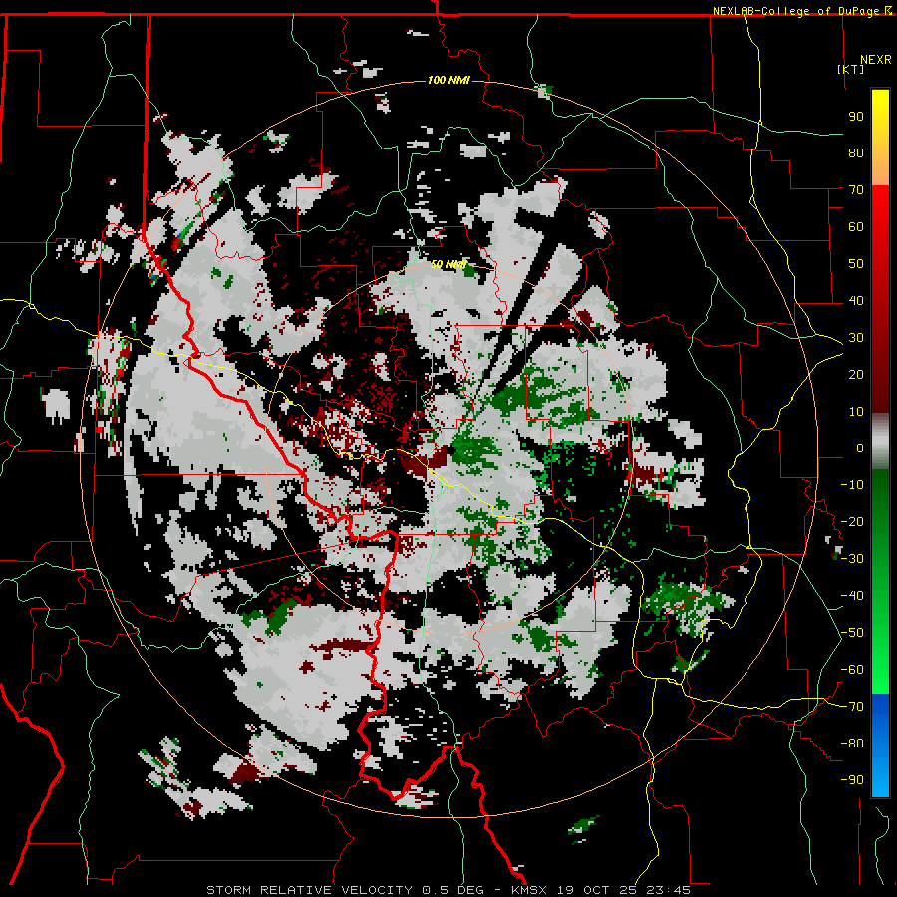This screenshot has width=897, height=897.
Task: Click the 100 NMI range ring label
Action: tap(448, 80)
